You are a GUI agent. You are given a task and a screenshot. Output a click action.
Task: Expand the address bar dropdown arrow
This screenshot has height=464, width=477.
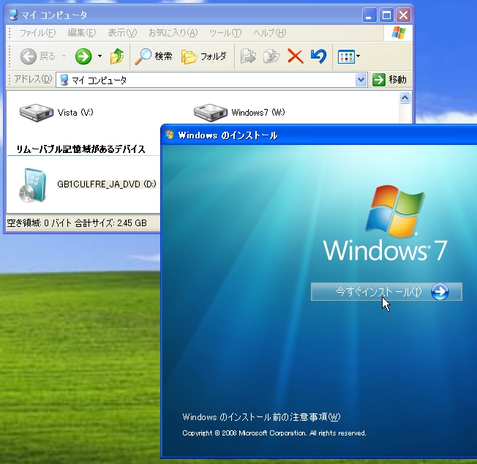click(361, 80)
